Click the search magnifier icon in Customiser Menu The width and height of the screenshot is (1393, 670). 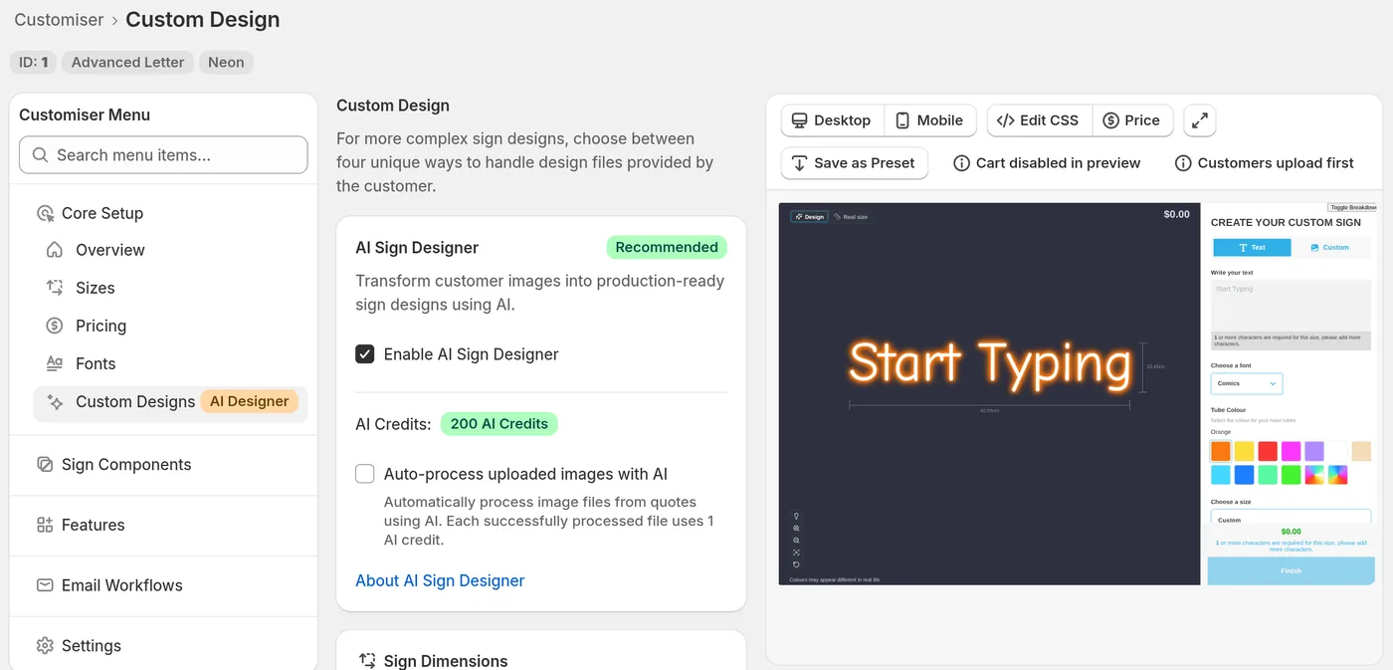click(40, 155)
